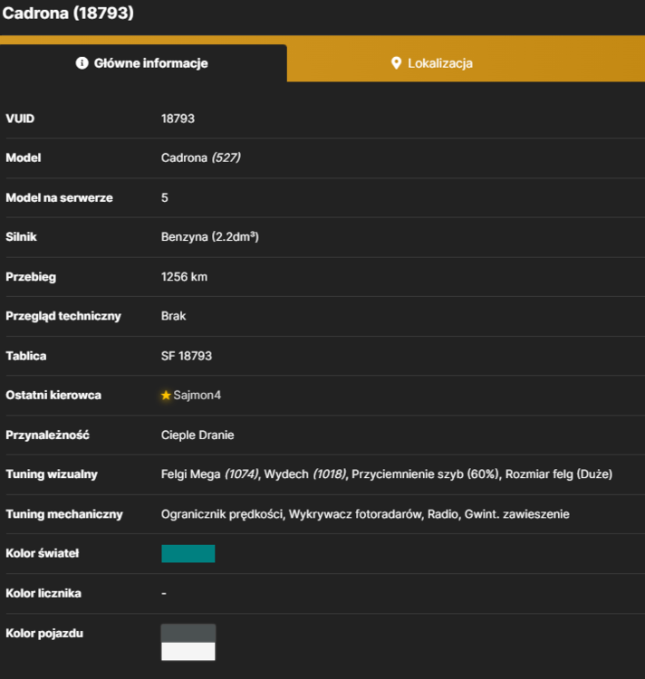Viewport: 645px width, 679px height.
Task: Click the Tablica value SF 18793
Action: pos(187,356)
